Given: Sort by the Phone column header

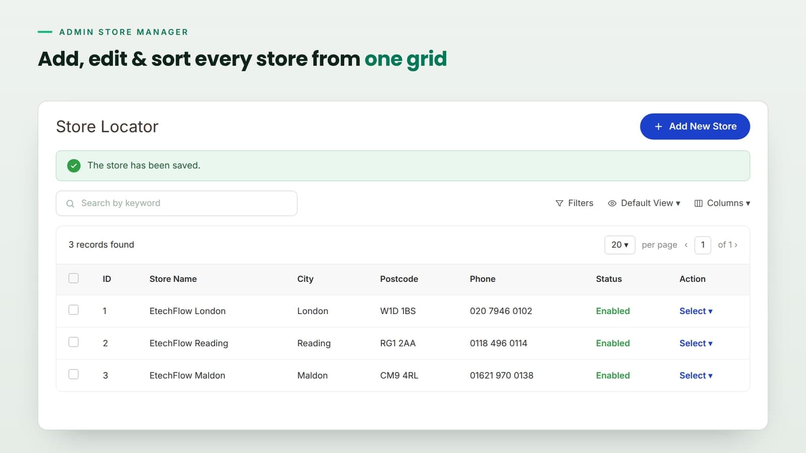Looking at the screenshot, I should 483,279.
